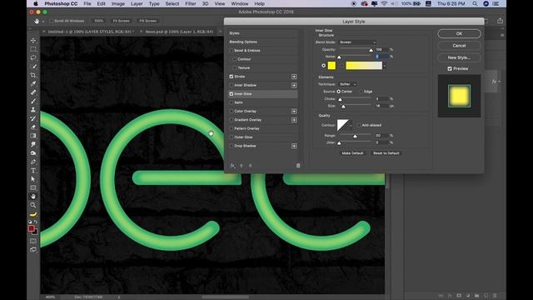Select the History Brush tool

(33, 118)
